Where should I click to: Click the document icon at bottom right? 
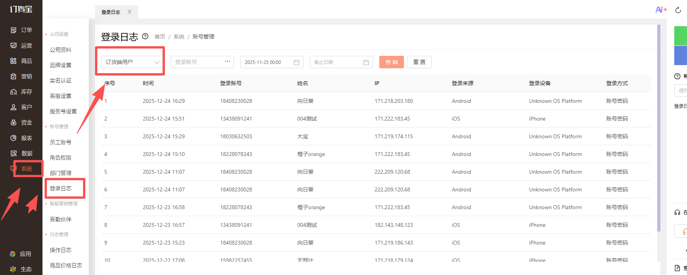(677, 268)
